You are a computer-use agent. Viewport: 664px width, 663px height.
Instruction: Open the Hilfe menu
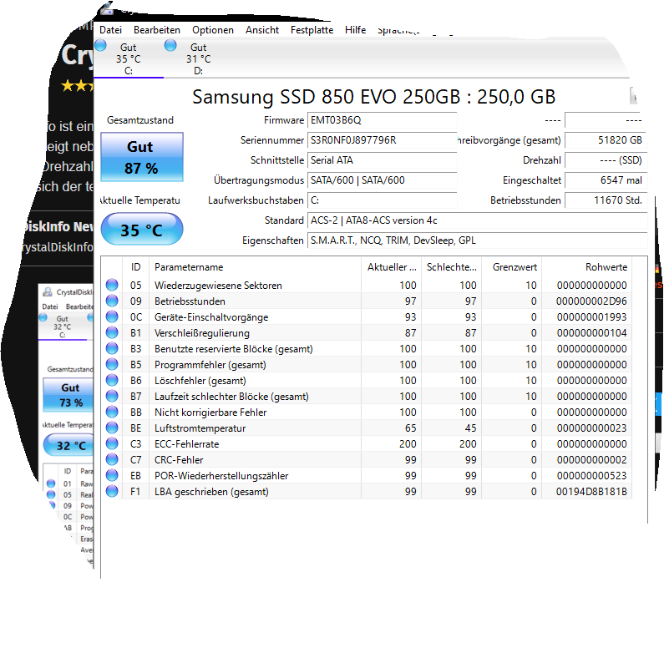coord(355,29)
